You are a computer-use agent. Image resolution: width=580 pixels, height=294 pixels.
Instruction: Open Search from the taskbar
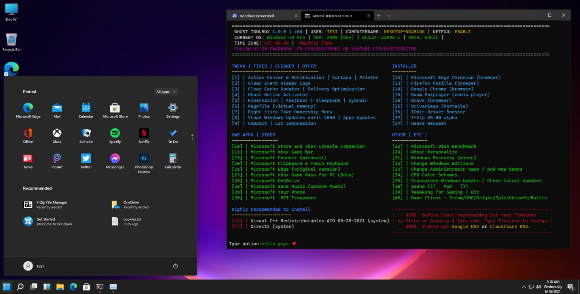(x=20, y=287)
